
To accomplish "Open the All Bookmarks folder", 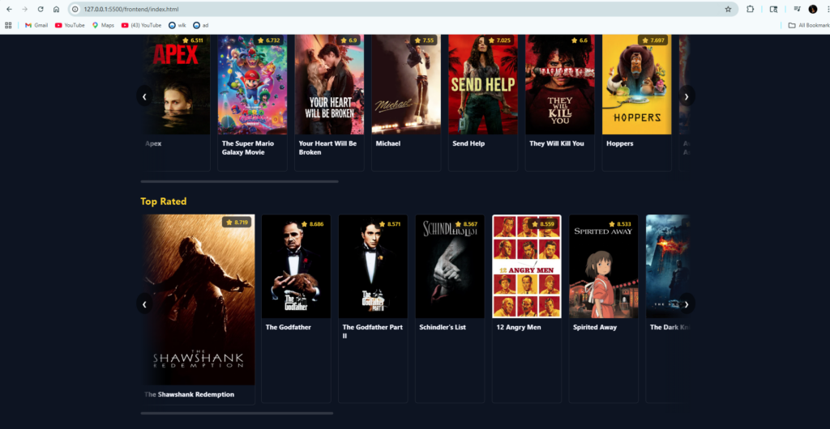I will (x=807, y=25).
